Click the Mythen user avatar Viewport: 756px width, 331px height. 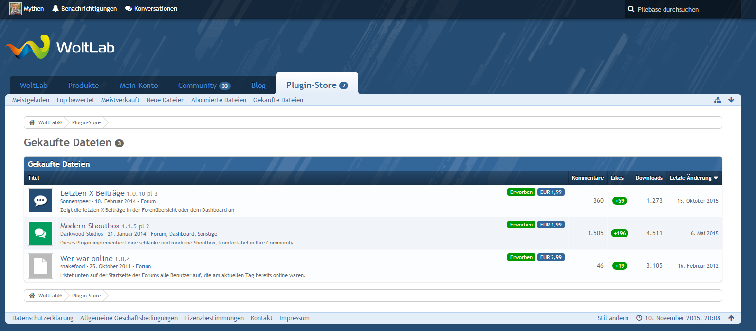[16, 9]
